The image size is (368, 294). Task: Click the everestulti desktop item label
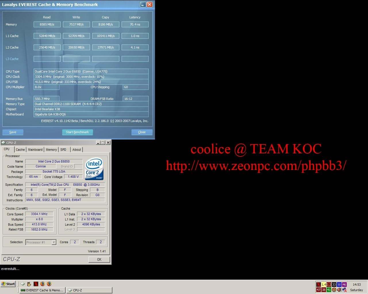click(x=10, y=269)
